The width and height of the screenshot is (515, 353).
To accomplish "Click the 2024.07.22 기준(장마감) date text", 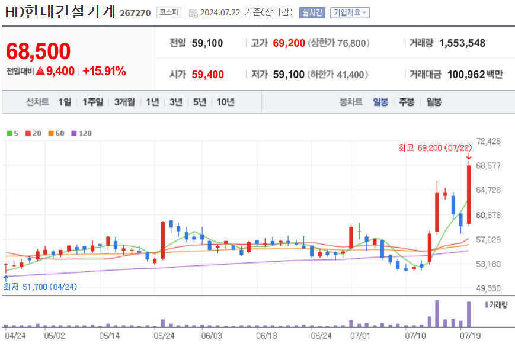I will pos(246,12).
